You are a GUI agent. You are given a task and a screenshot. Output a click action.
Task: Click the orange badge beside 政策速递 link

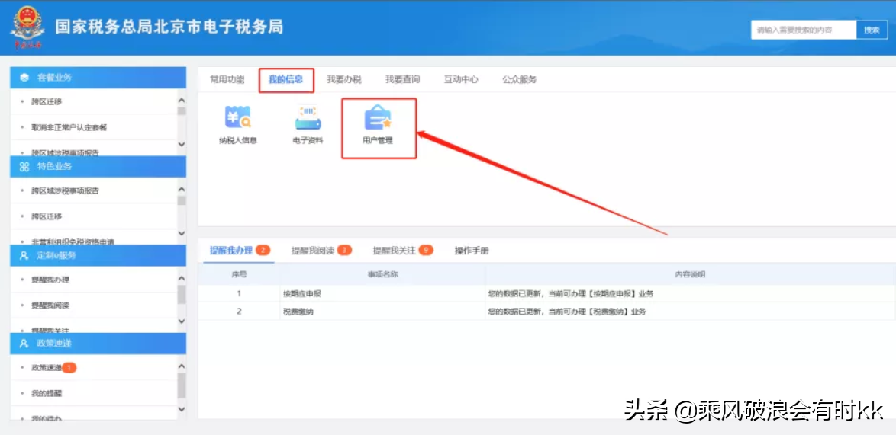pyautogui.click(x=69, y=368)
